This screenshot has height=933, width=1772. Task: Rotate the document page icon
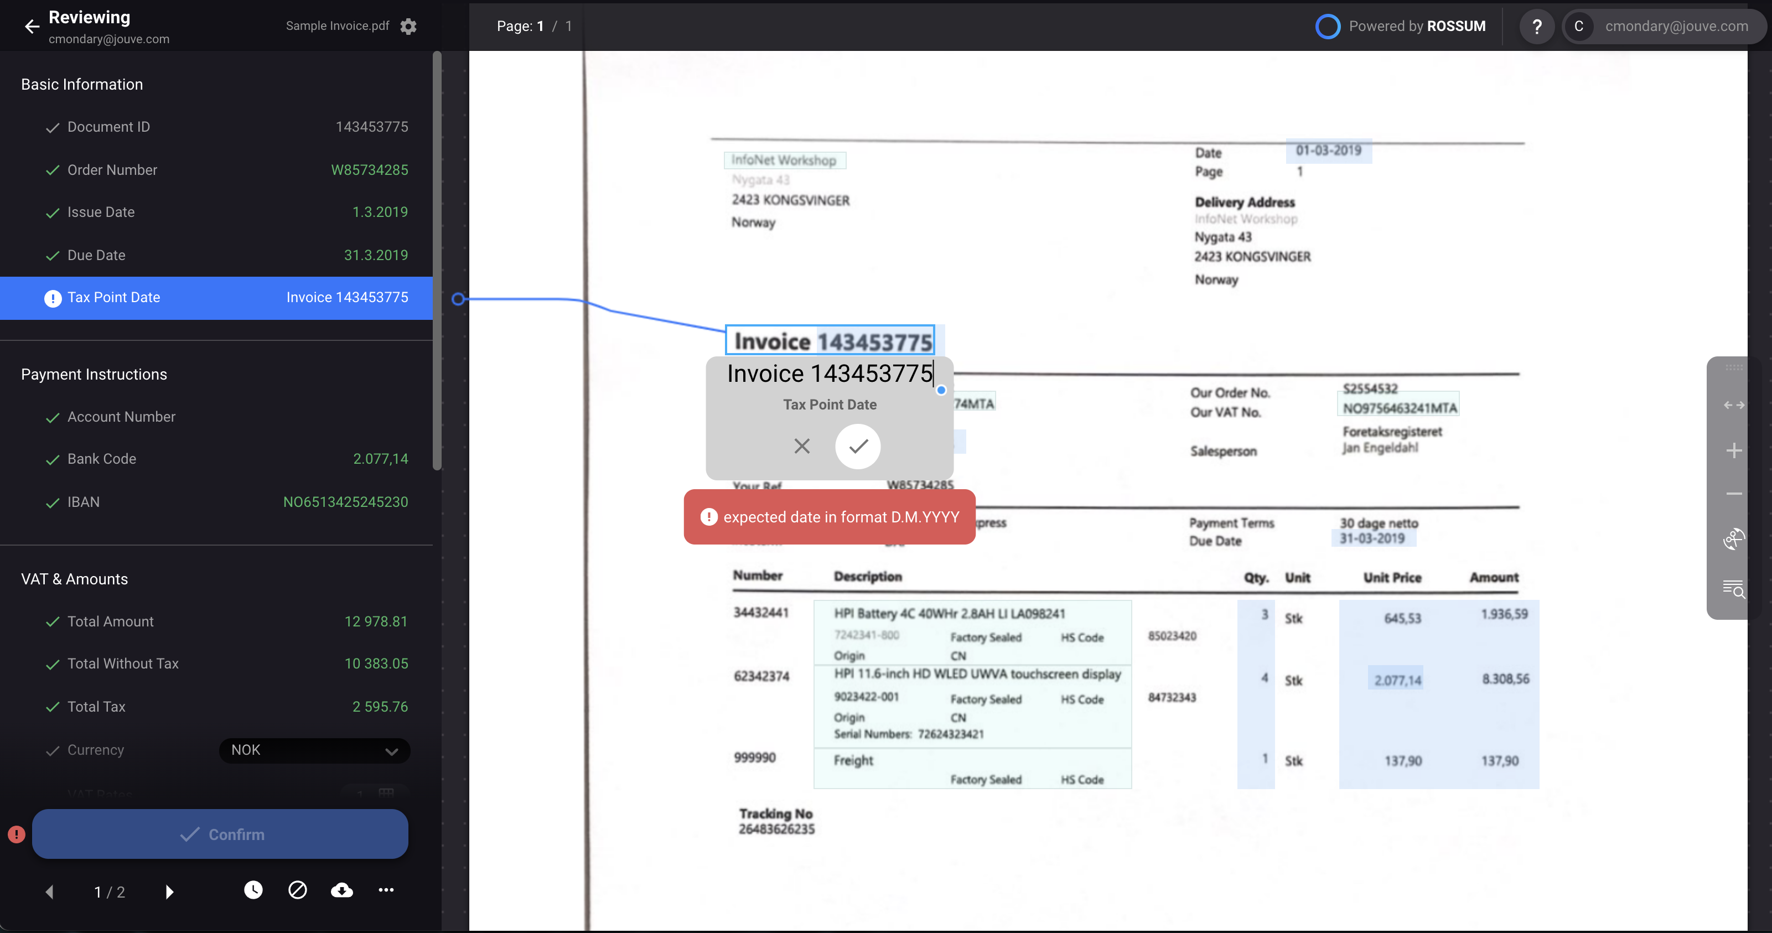click(x=1733, y=540)
